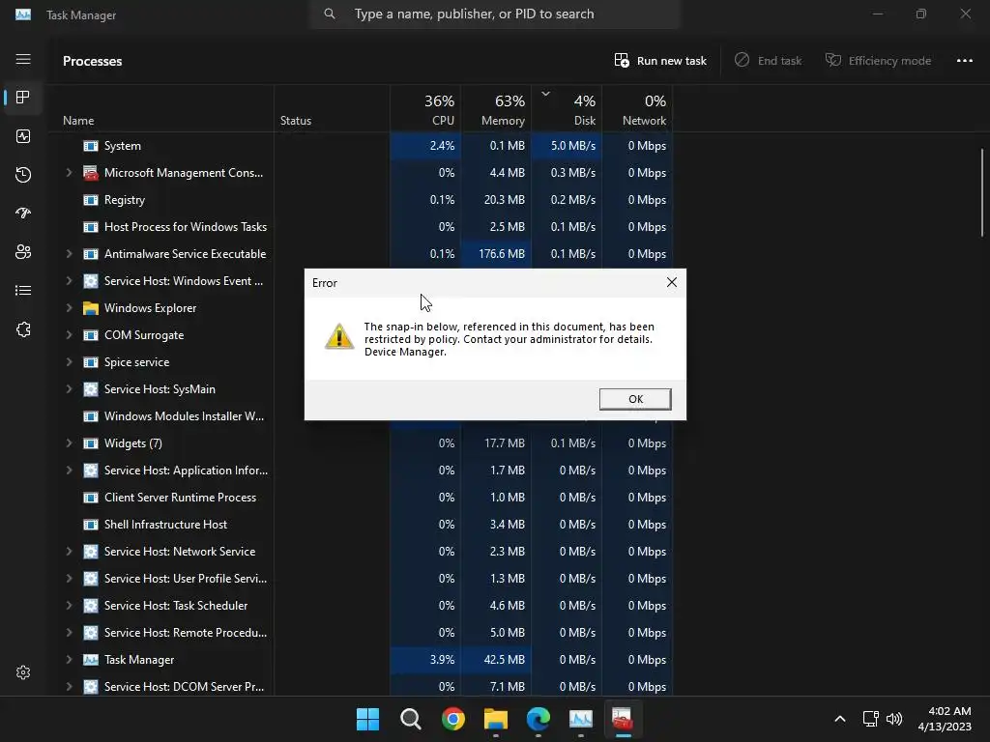Image resolution: width=990 pixels, height=742 pixels.
Task: Open the hamburger navigation menu
Action: [x=23, y=59]
